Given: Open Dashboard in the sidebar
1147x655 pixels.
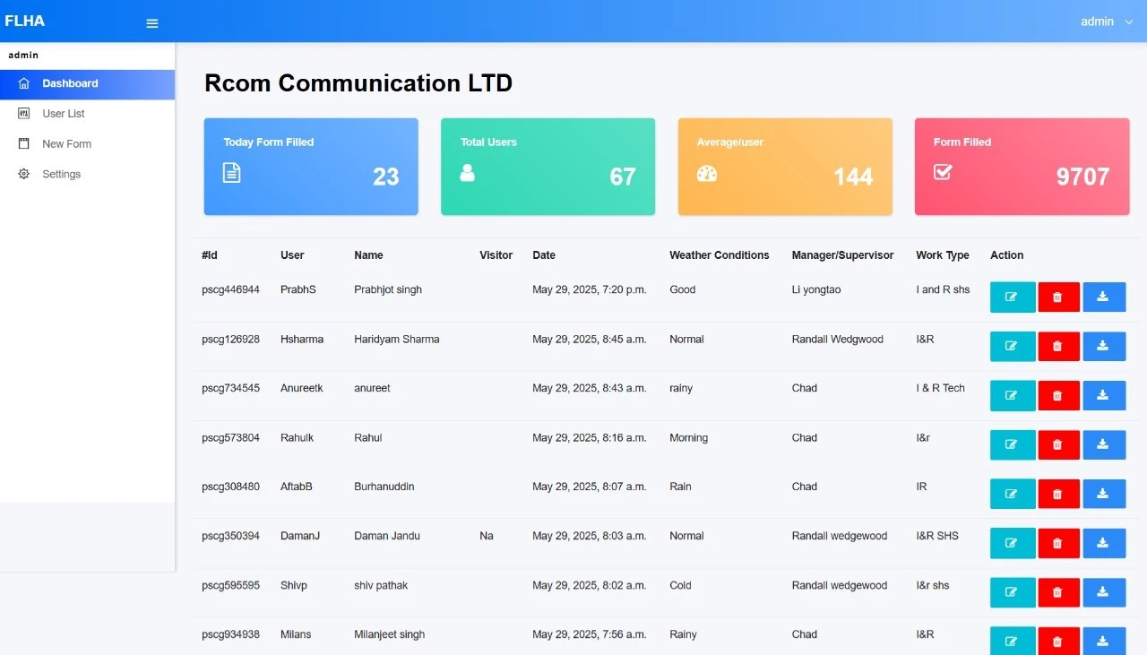Looking at the screenshot, I should tap(70, 83).
